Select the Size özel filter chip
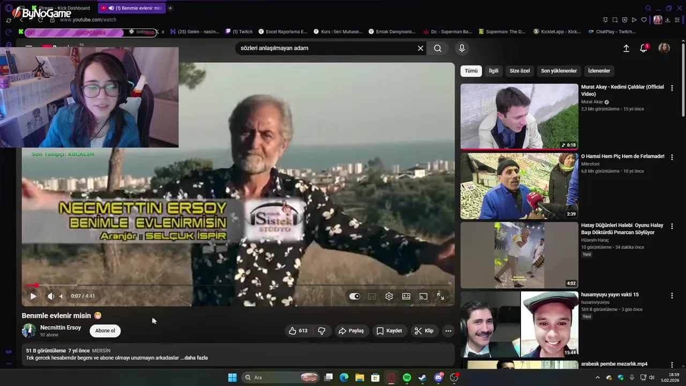The image size is (686, 386). pyautogui.click(x=519, y=71)
